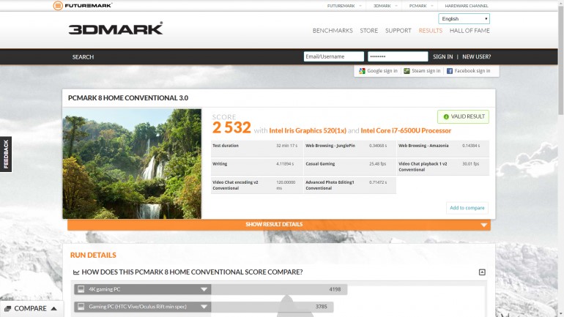Viewport: 564px width, 317px height.
Task: Click the Facebook sign in icon
Action: (450, 71)
